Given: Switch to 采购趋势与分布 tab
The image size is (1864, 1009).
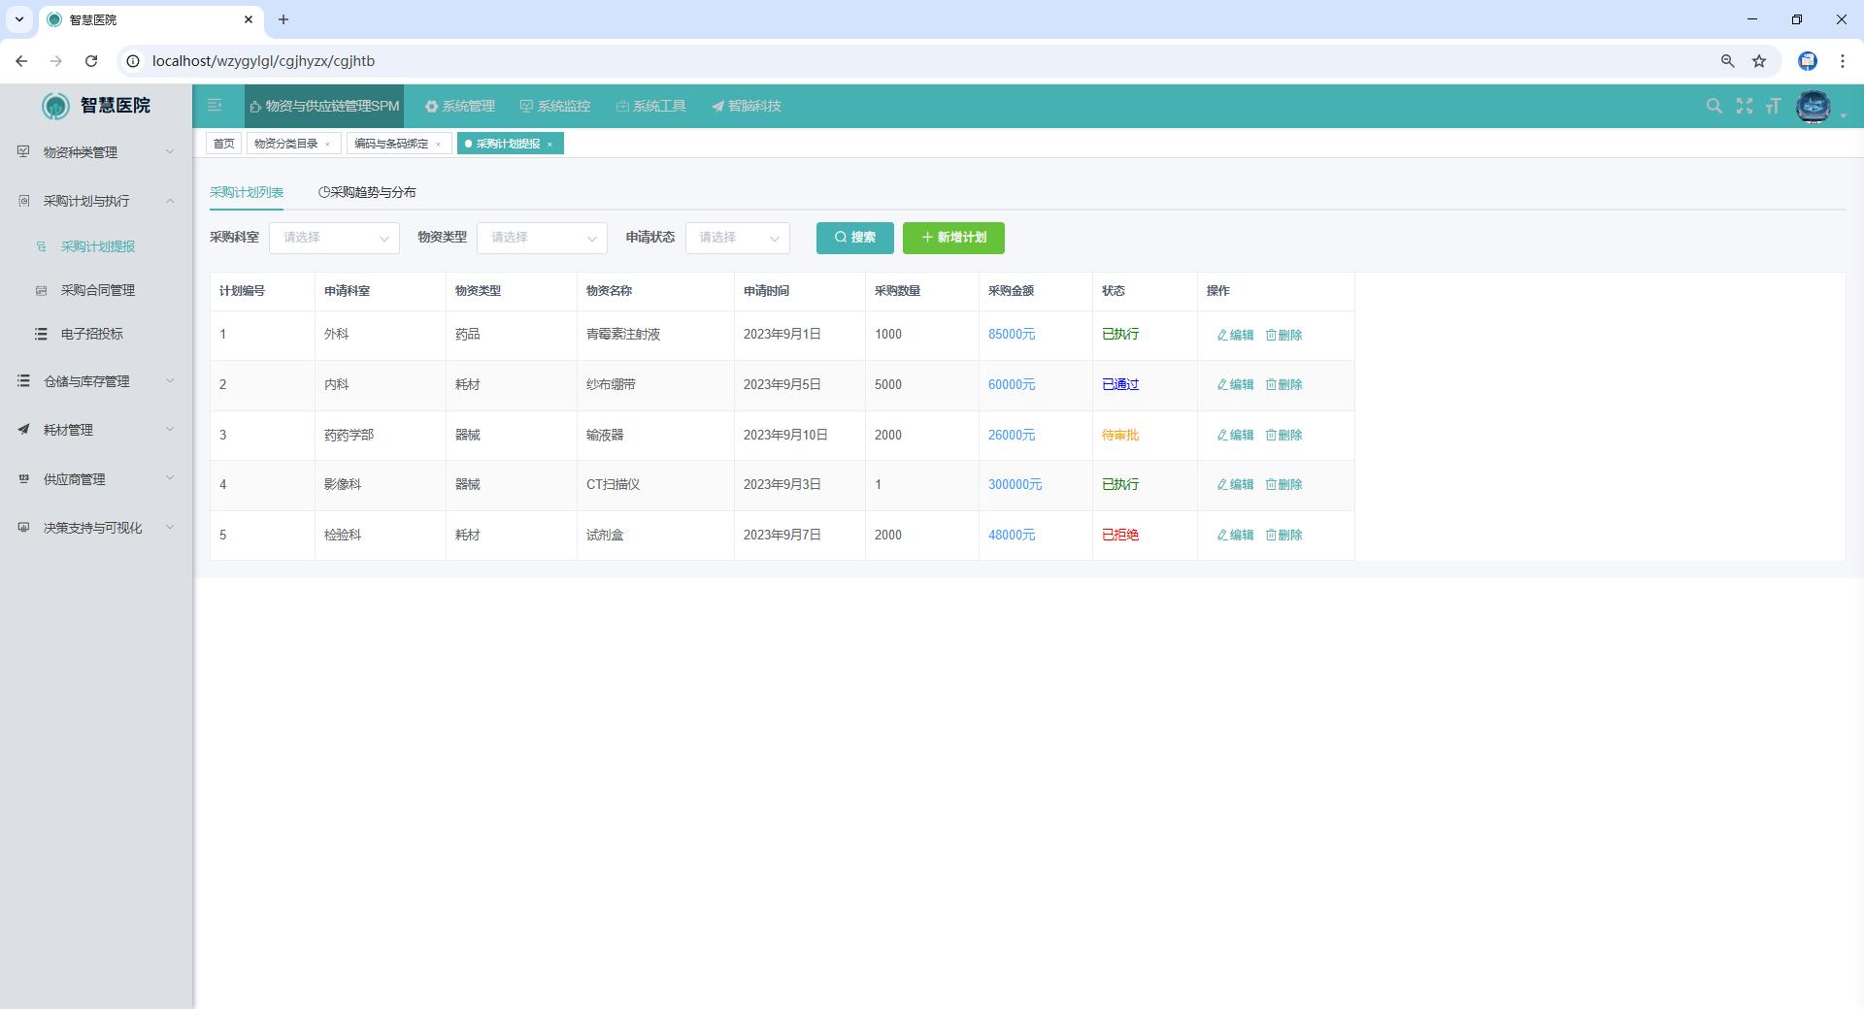Looking at the screenshot, I should point(367,192).
